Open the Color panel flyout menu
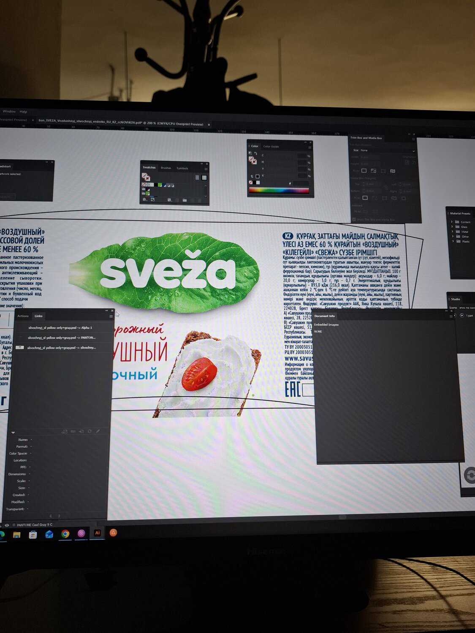 309,147
